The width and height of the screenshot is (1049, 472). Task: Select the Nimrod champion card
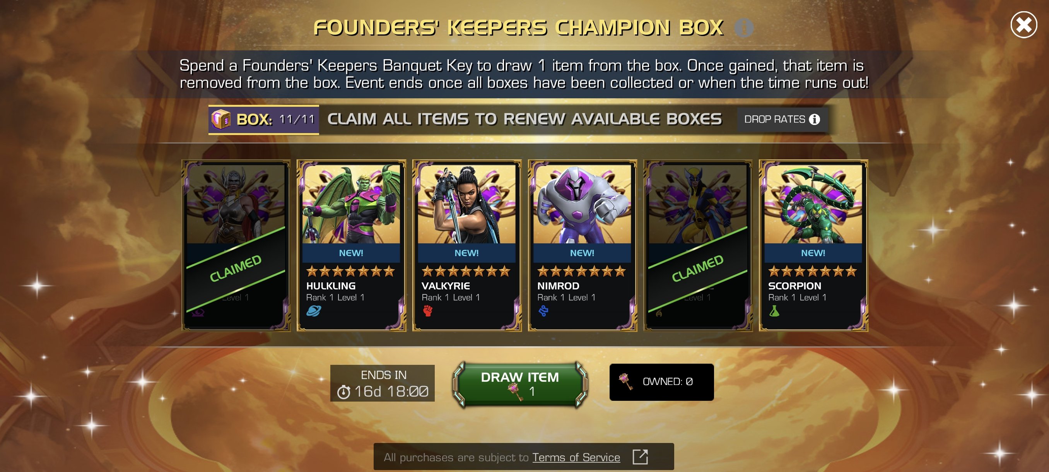[582, 246]
